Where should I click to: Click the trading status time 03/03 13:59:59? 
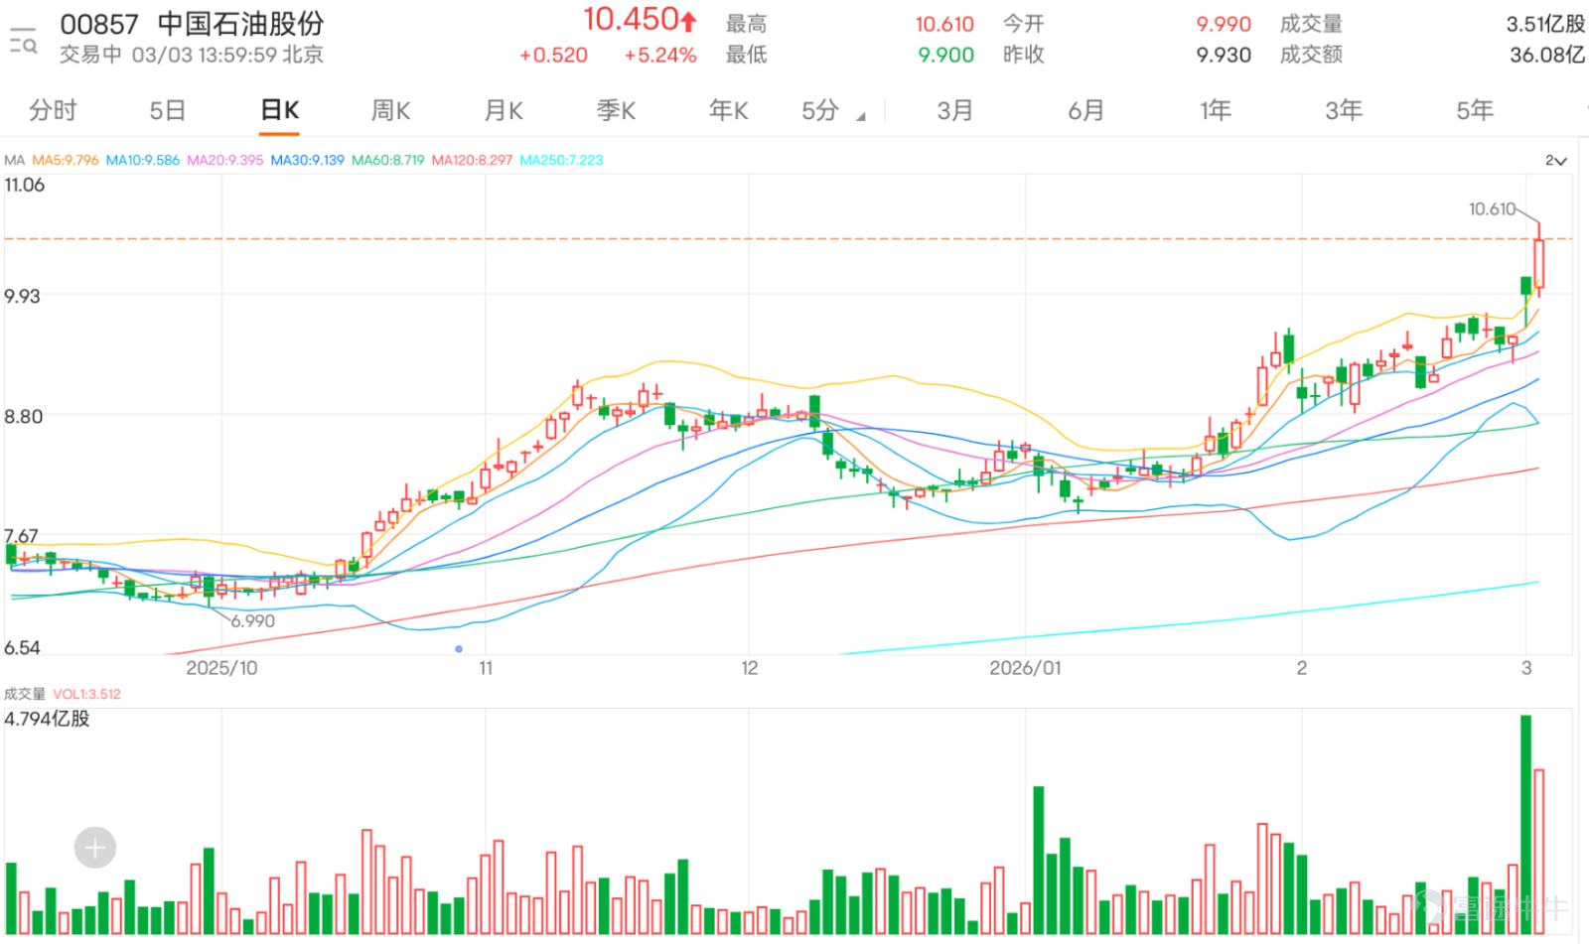click(204, 55)
